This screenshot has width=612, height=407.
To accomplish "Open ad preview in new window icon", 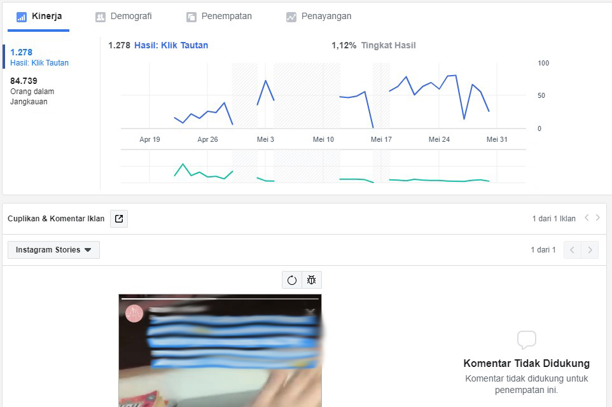I will tap(119, 219).
